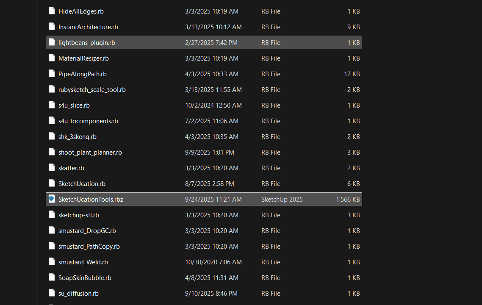This screenshot has width=482, height=305.
Task: Click the file icon beside SketchUcation.rb
Action: [x=52, y=183]
